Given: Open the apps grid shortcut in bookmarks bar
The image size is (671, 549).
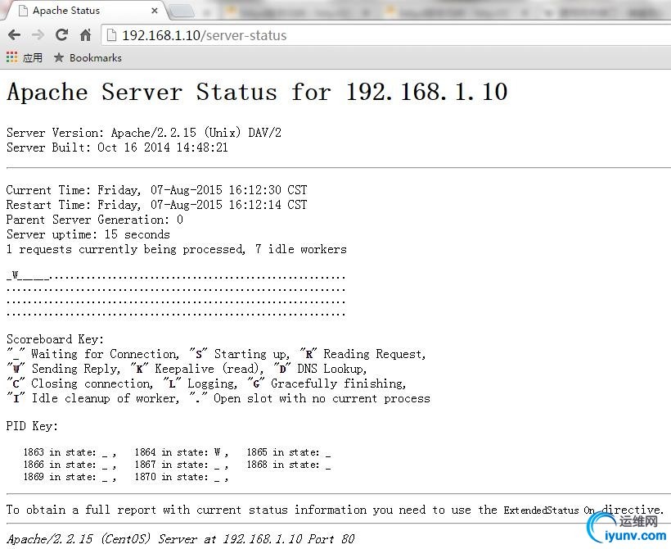Looking at the screenshot, I should coord(25,57).
